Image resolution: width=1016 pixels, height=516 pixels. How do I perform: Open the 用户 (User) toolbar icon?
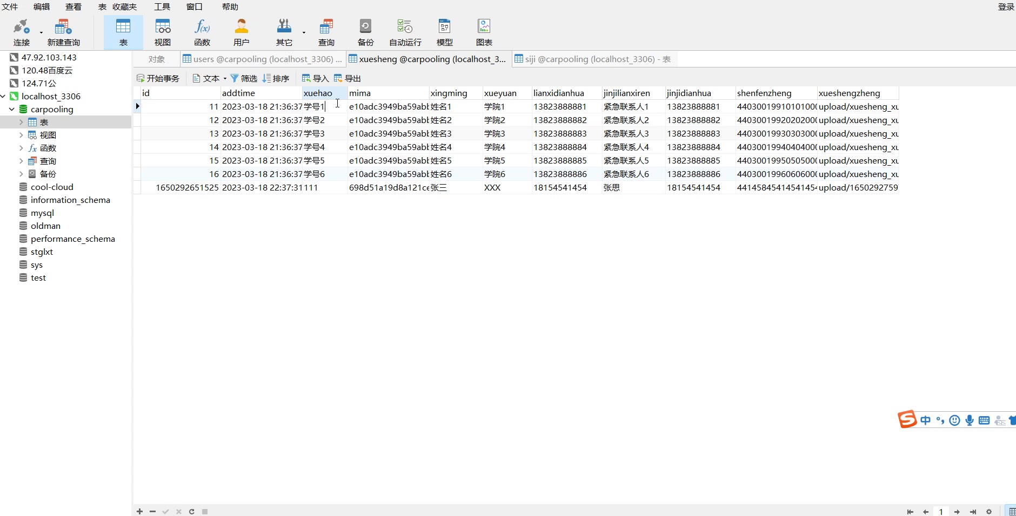pos(241,32)
